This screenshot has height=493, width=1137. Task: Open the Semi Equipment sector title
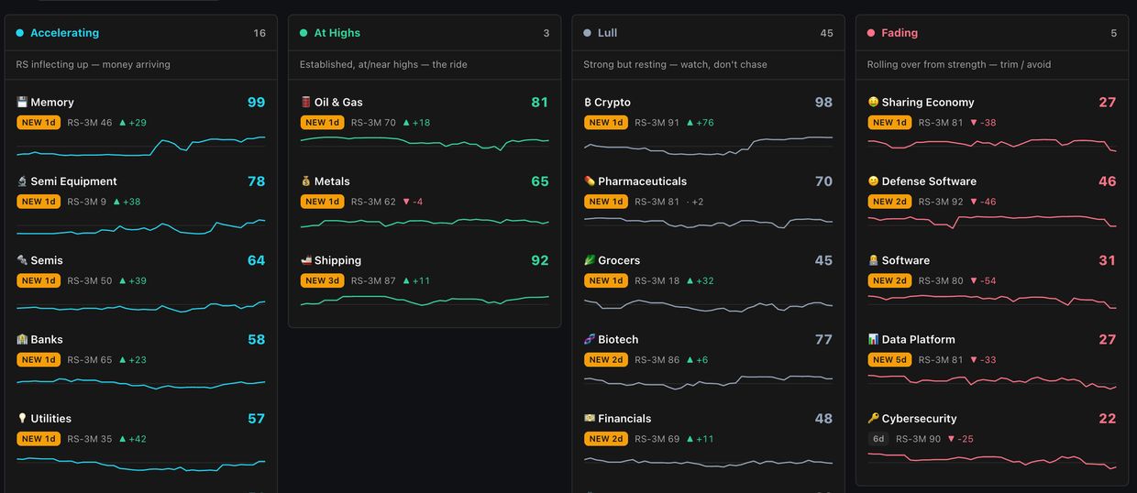pos(73,181)
